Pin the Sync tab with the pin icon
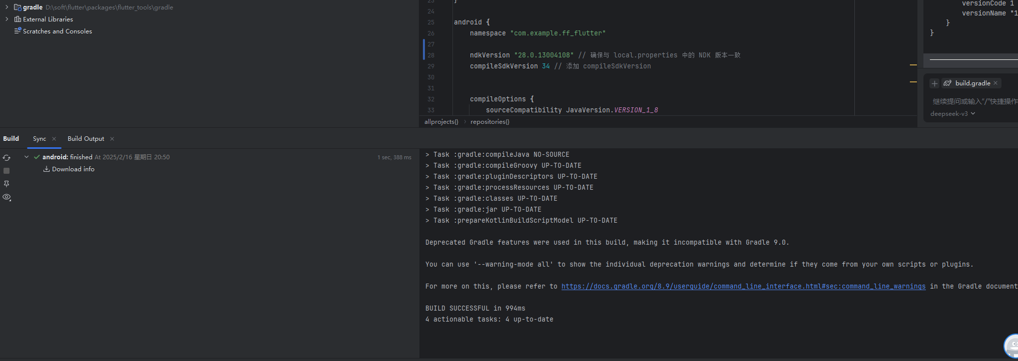Viewport: 1018px width, 361px height. (7, 184)
